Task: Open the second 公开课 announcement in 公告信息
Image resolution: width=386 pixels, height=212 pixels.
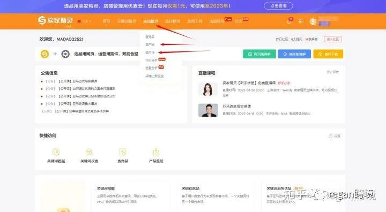Action: point(87,88)
